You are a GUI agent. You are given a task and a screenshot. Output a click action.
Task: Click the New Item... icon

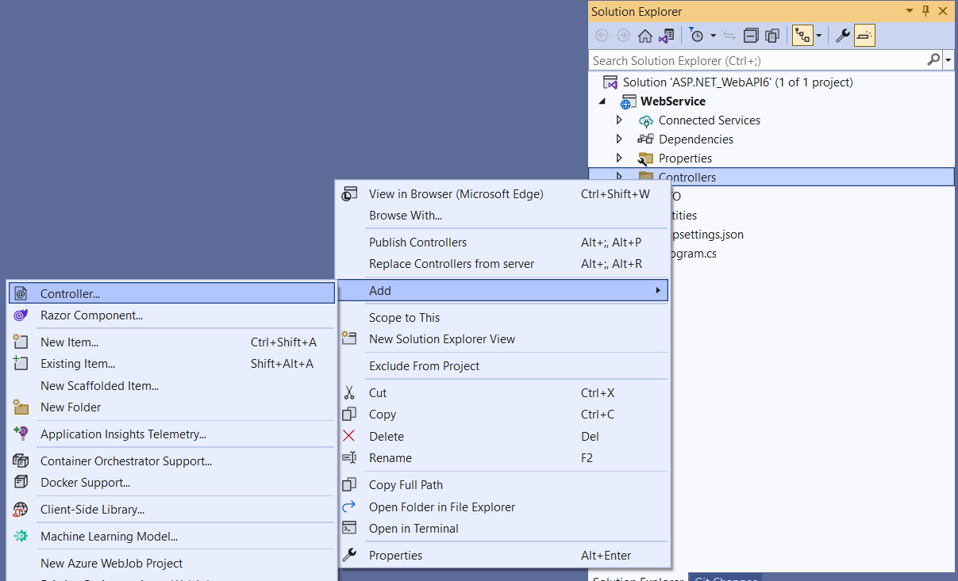(x=21, y=342)
